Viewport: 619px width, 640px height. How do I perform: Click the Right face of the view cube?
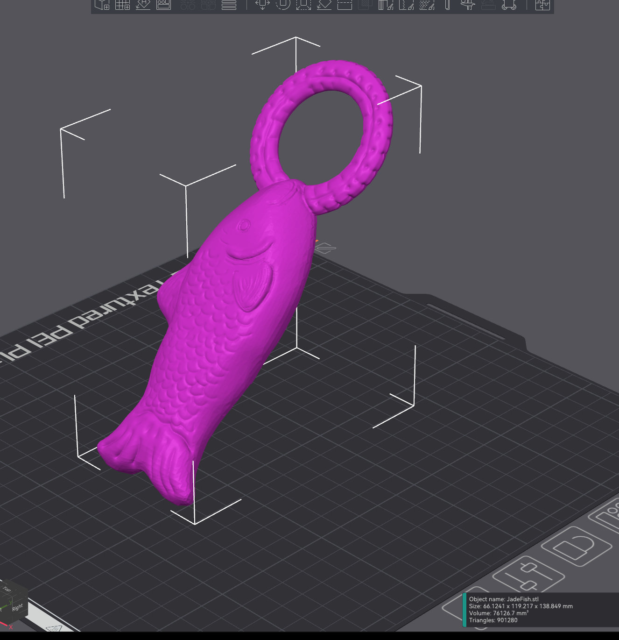[x=17, y=607]
